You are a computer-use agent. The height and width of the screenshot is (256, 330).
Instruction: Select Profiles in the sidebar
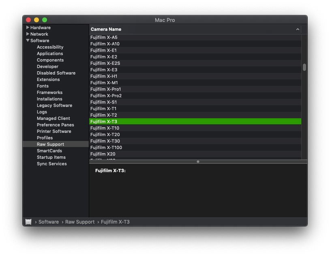click(45, 138)
